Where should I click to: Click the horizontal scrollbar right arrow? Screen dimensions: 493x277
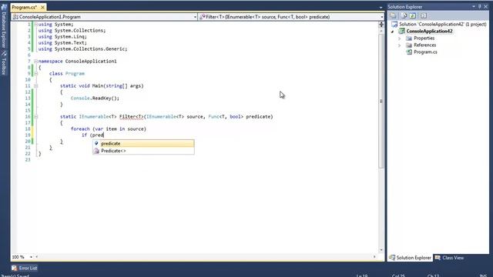[374, 257]
